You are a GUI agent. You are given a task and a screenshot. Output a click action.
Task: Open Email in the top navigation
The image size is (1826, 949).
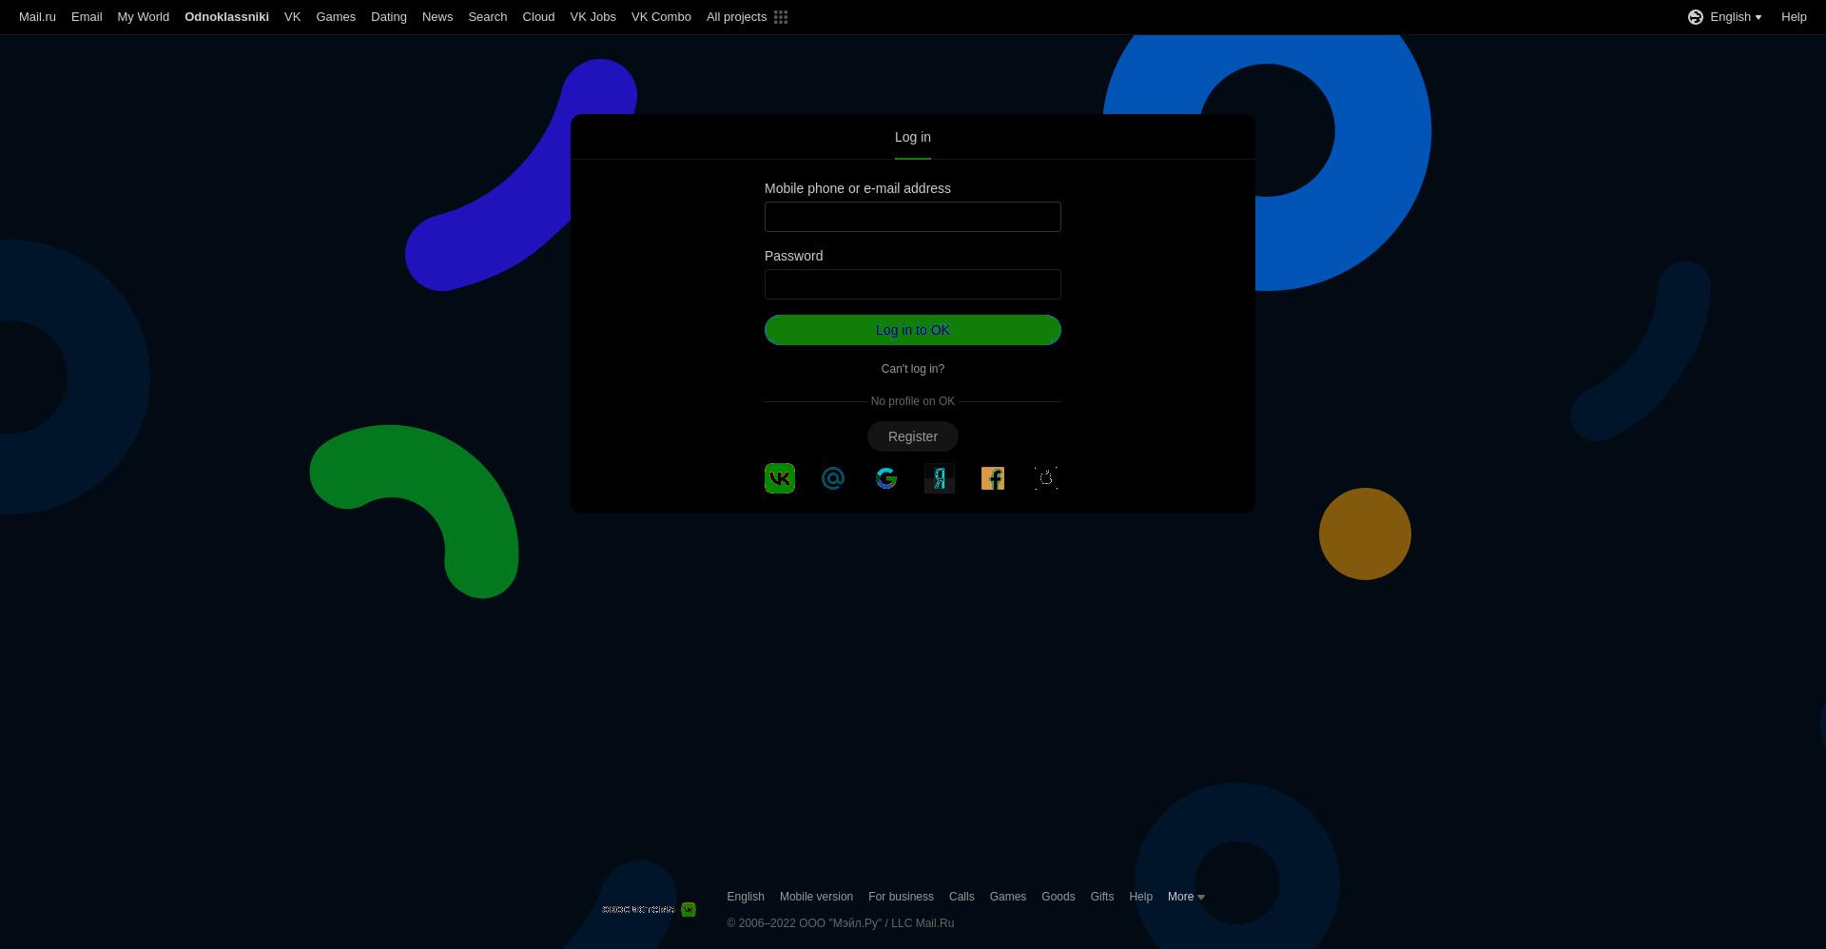87,17
